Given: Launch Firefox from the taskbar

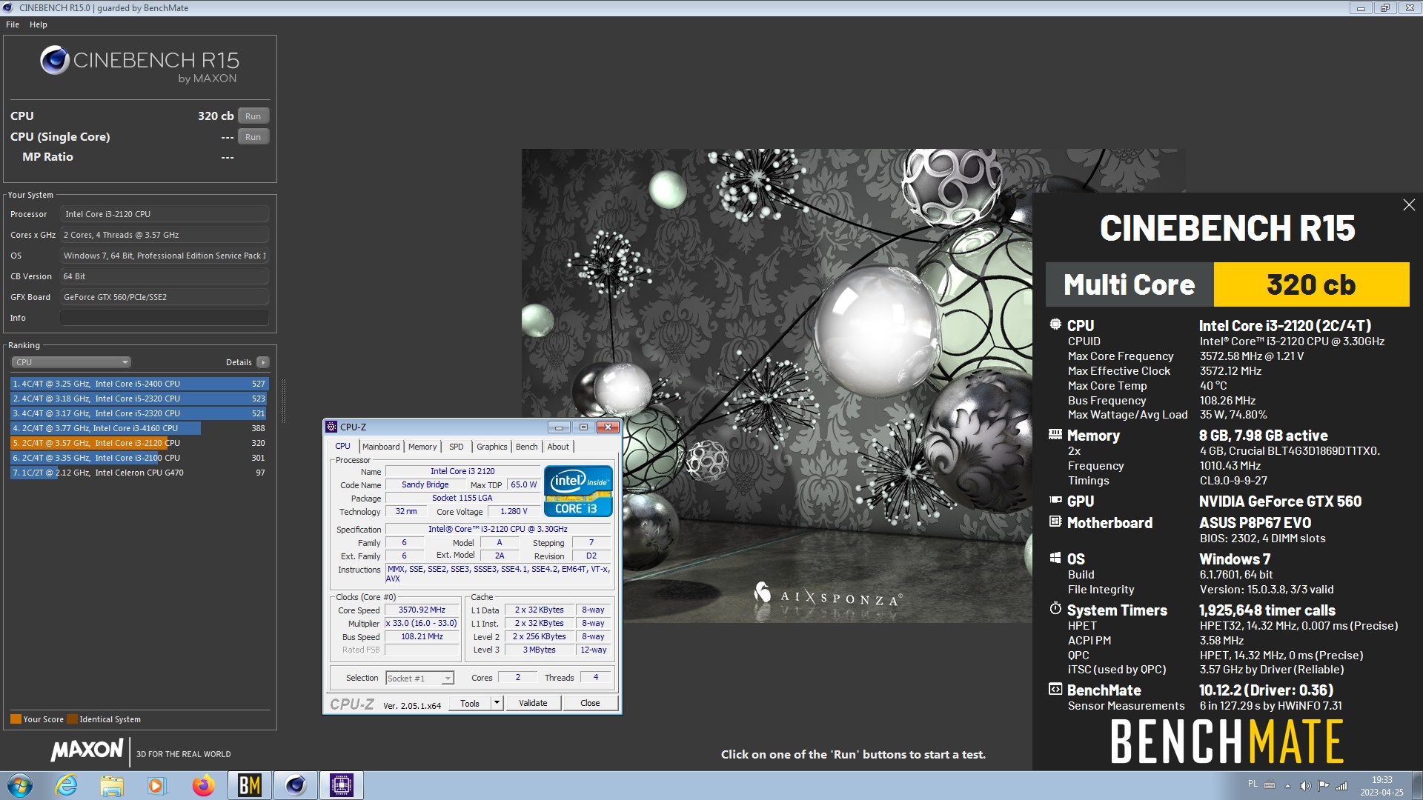Looking at the screenshot, I should [x=203, y=785].
